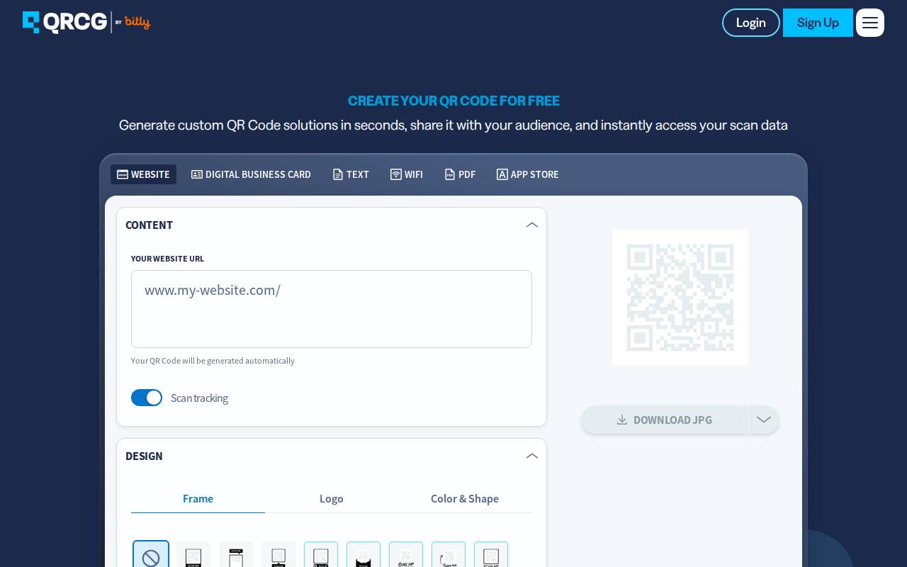This screenshot has width=907, height=567.
Task: Click the DESIGN section heading
Action: [x=144, y=456]
